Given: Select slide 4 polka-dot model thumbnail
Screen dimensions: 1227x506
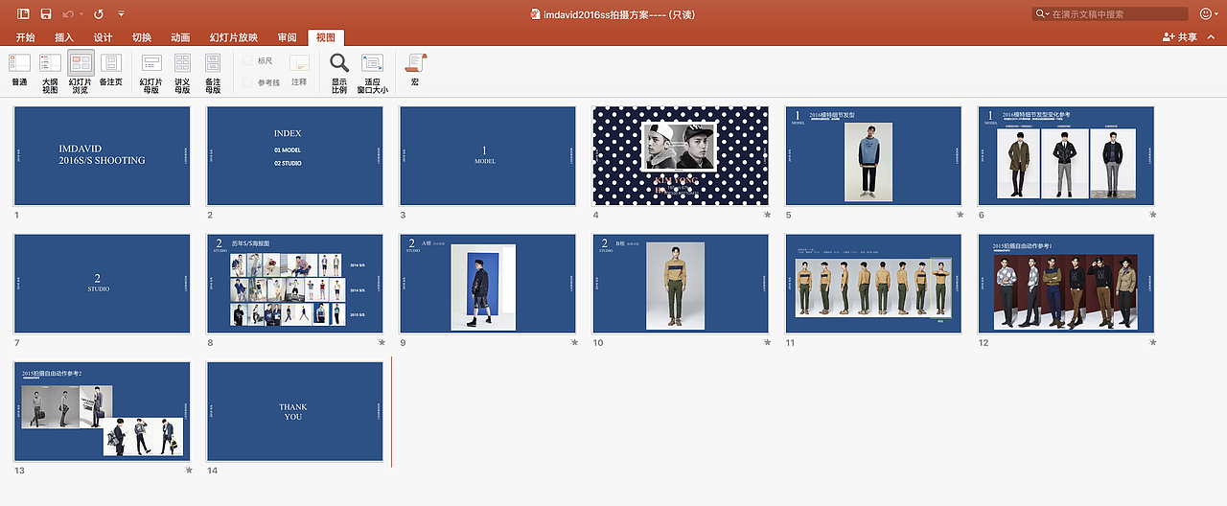Looking at the screenshot, I should point(681,156).
